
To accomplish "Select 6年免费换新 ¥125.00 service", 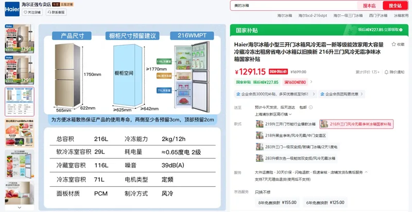I will pos(325,202).
